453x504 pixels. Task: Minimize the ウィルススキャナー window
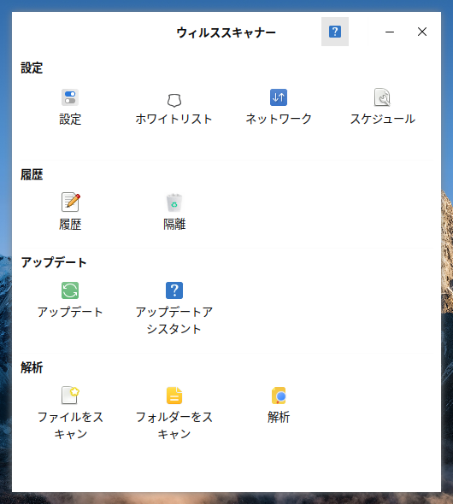tap(390, 32)
